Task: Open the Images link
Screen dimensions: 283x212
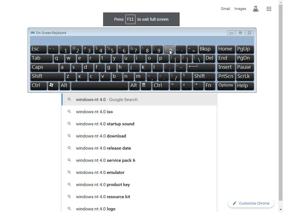Action: coord(240,9)
